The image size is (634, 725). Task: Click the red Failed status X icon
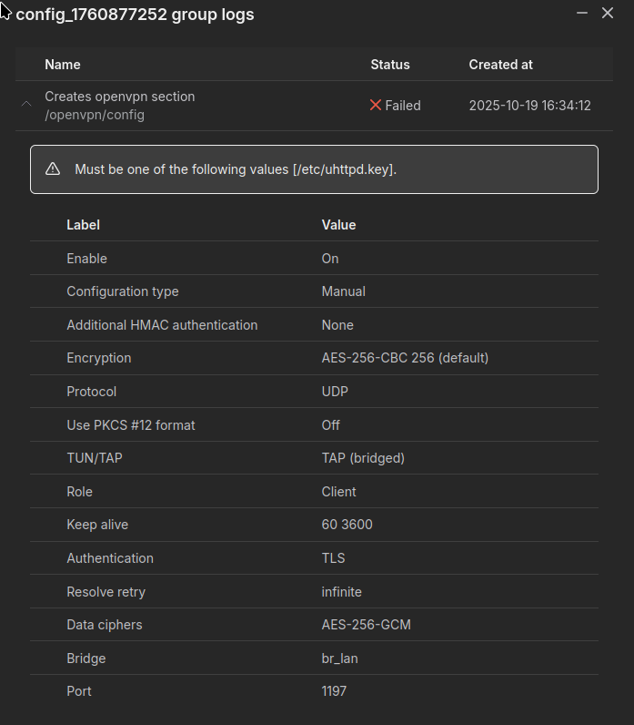[x=376, y=106]
